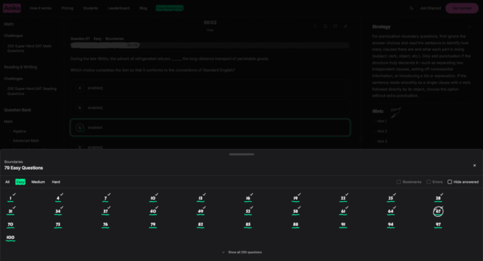Jump to question 25

[x=390, y=198]
